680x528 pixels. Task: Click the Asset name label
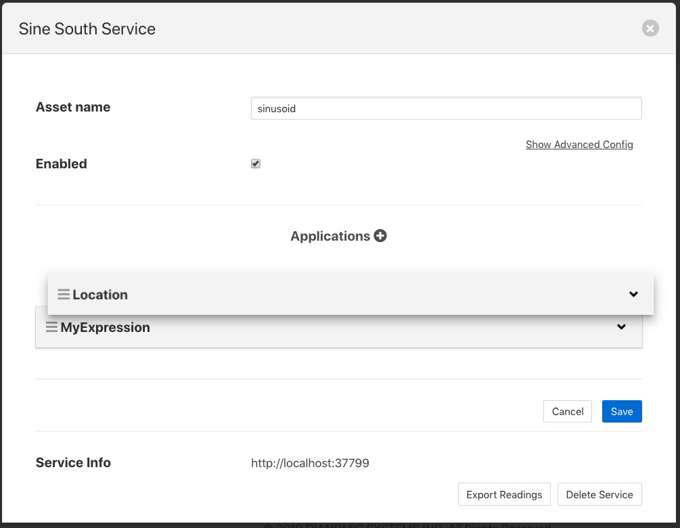click(73, 107)
